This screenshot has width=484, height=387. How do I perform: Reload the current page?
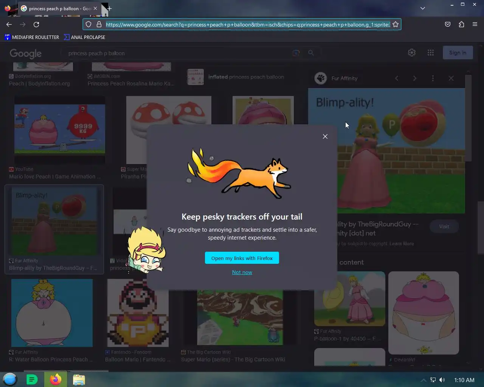(36, 24)
